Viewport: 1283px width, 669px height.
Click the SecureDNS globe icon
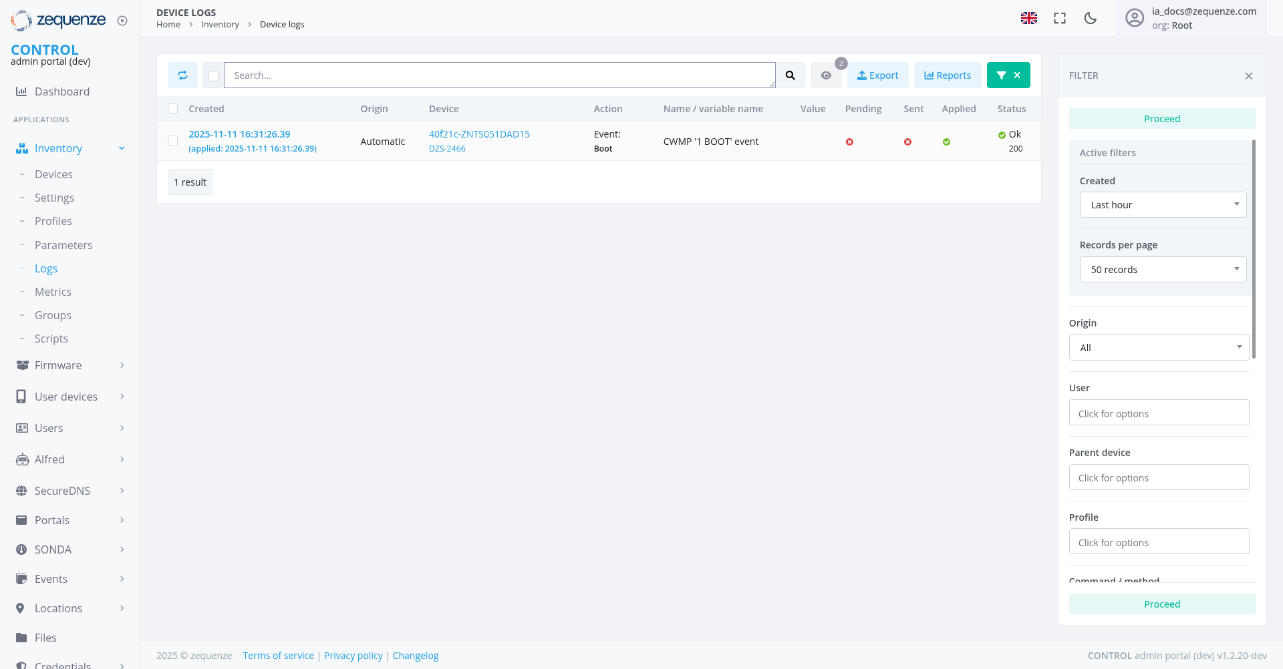[21, 491]
